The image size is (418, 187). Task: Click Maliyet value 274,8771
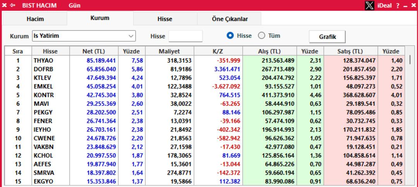click(180, 173)
